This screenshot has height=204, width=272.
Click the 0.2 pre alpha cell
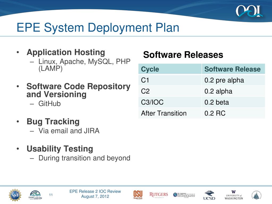click(x=233, y=80)
